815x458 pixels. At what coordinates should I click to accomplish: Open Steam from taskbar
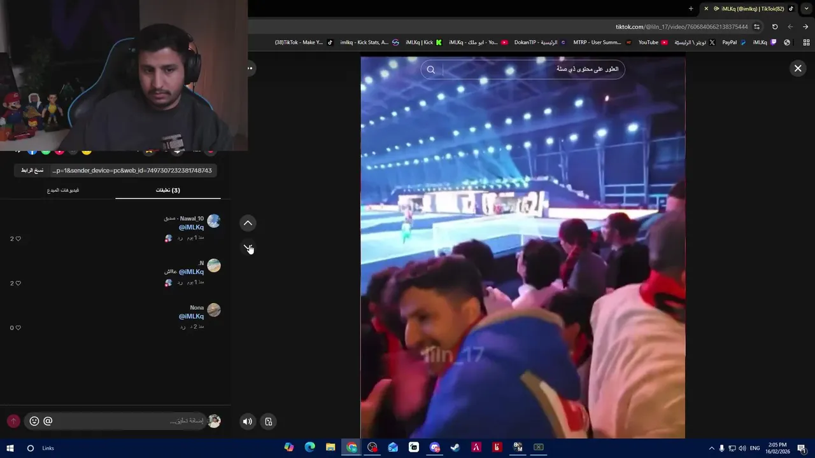tap(455, 448)
